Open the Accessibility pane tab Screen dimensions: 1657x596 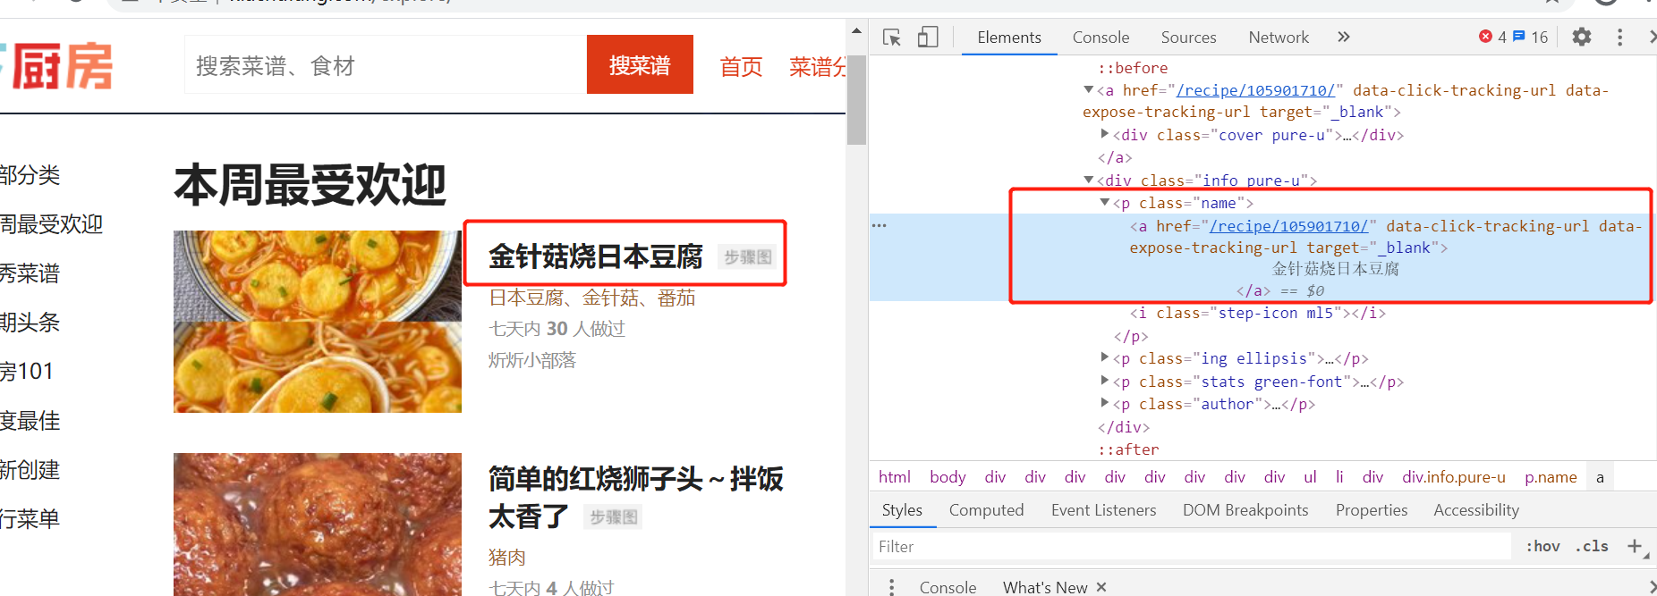pos(1475,510)
